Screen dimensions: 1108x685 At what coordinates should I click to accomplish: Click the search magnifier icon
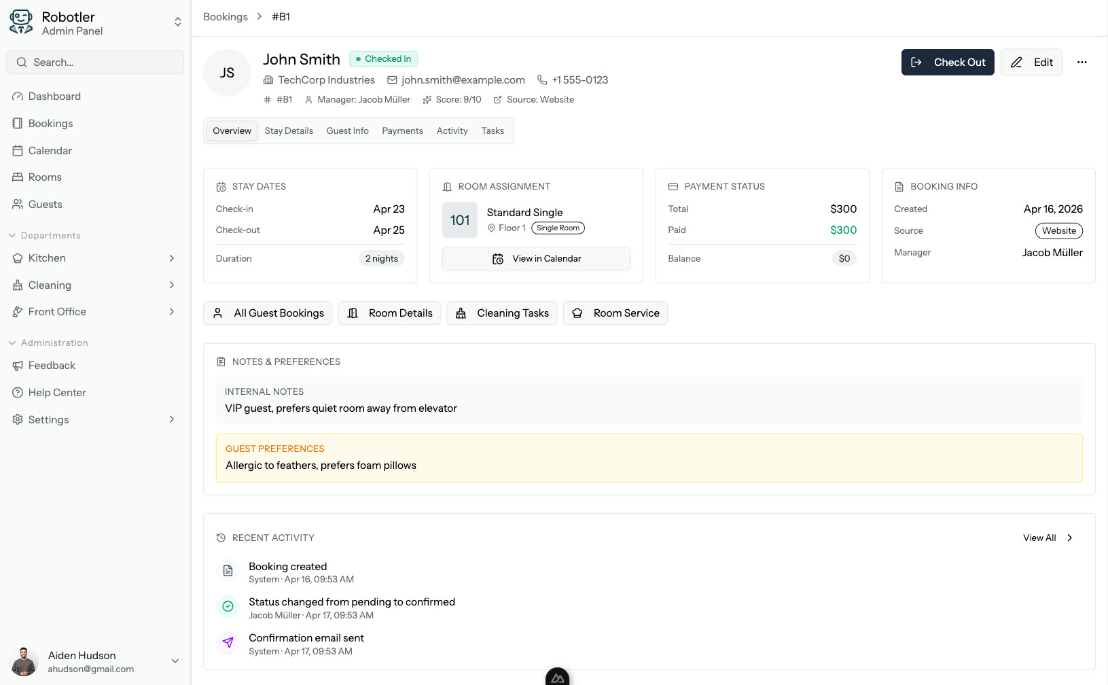22,62
